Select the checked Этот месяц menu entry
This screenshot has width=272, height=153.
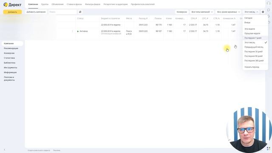[255, 42]
